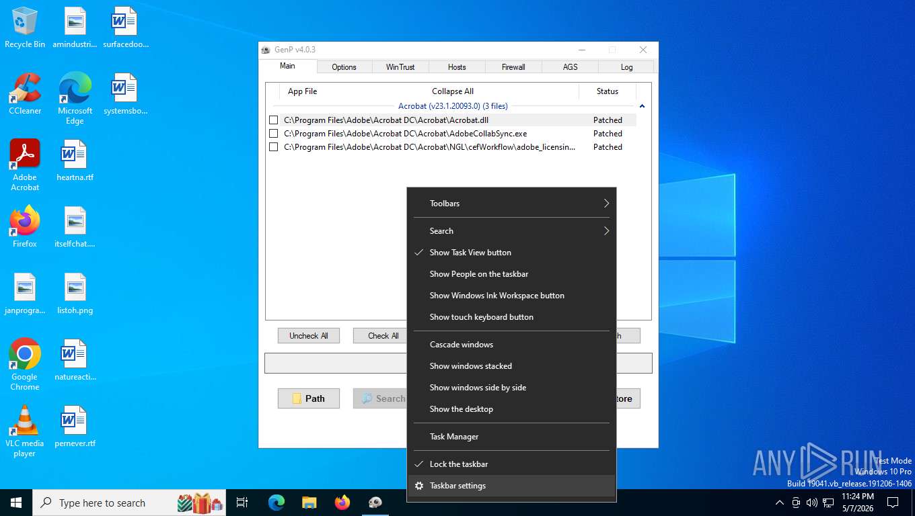Expand the Toolbars submenu

pos(511,204)
